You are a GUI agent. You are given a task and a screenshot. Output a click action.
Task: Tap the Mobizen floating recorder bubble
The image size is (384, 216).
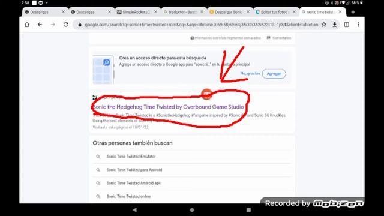[x=206, y=94]
